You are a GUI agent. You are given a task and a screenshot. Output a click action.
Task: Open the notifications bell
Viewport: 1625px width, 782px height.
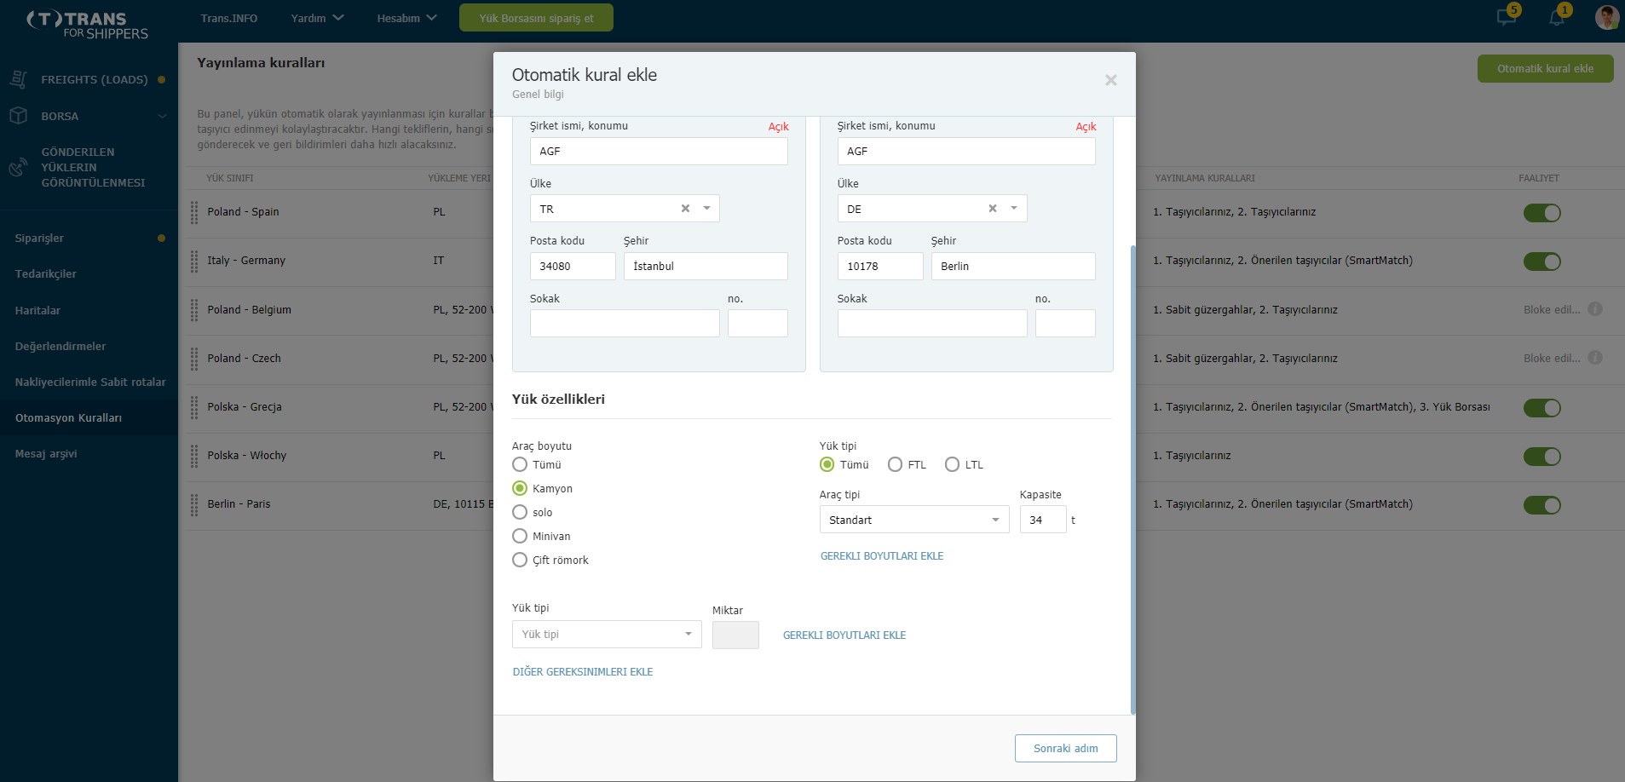point(1557,17)
